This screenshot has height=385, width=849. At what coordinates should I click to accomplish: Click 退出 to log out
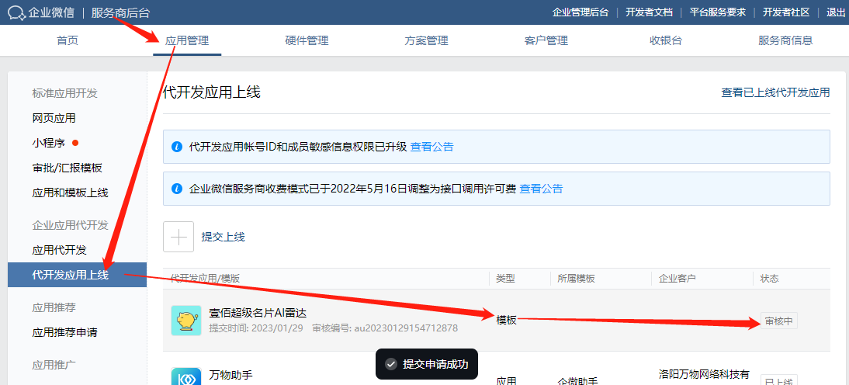(x=836, y=12)
